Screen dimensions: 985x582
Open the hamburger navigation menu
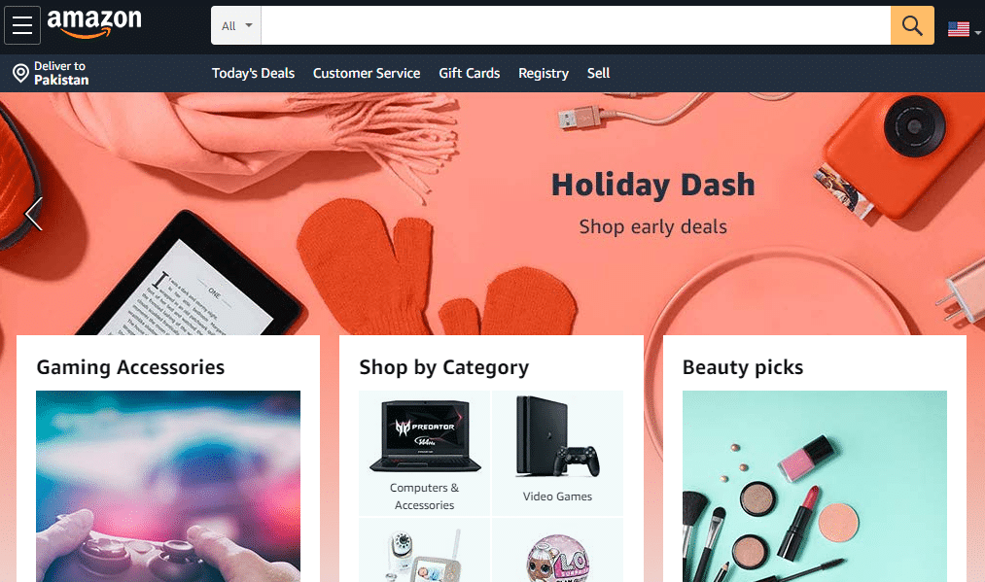[x=22, y=25]
